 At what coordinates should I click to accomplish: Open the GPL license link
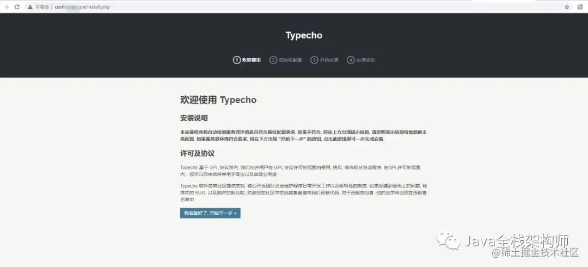213,167
